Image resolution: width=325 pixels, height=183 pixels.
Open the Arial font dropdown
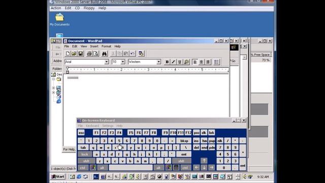click(x=107, y=62)
